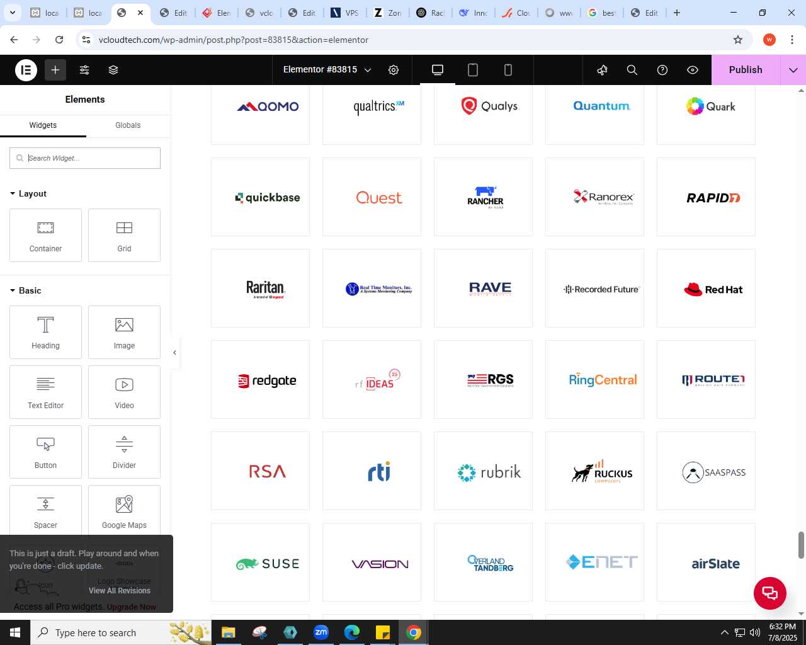This screenshot has width=806, height=645.
Task: Open the volume control in tray
Action: tap(755, 632)
